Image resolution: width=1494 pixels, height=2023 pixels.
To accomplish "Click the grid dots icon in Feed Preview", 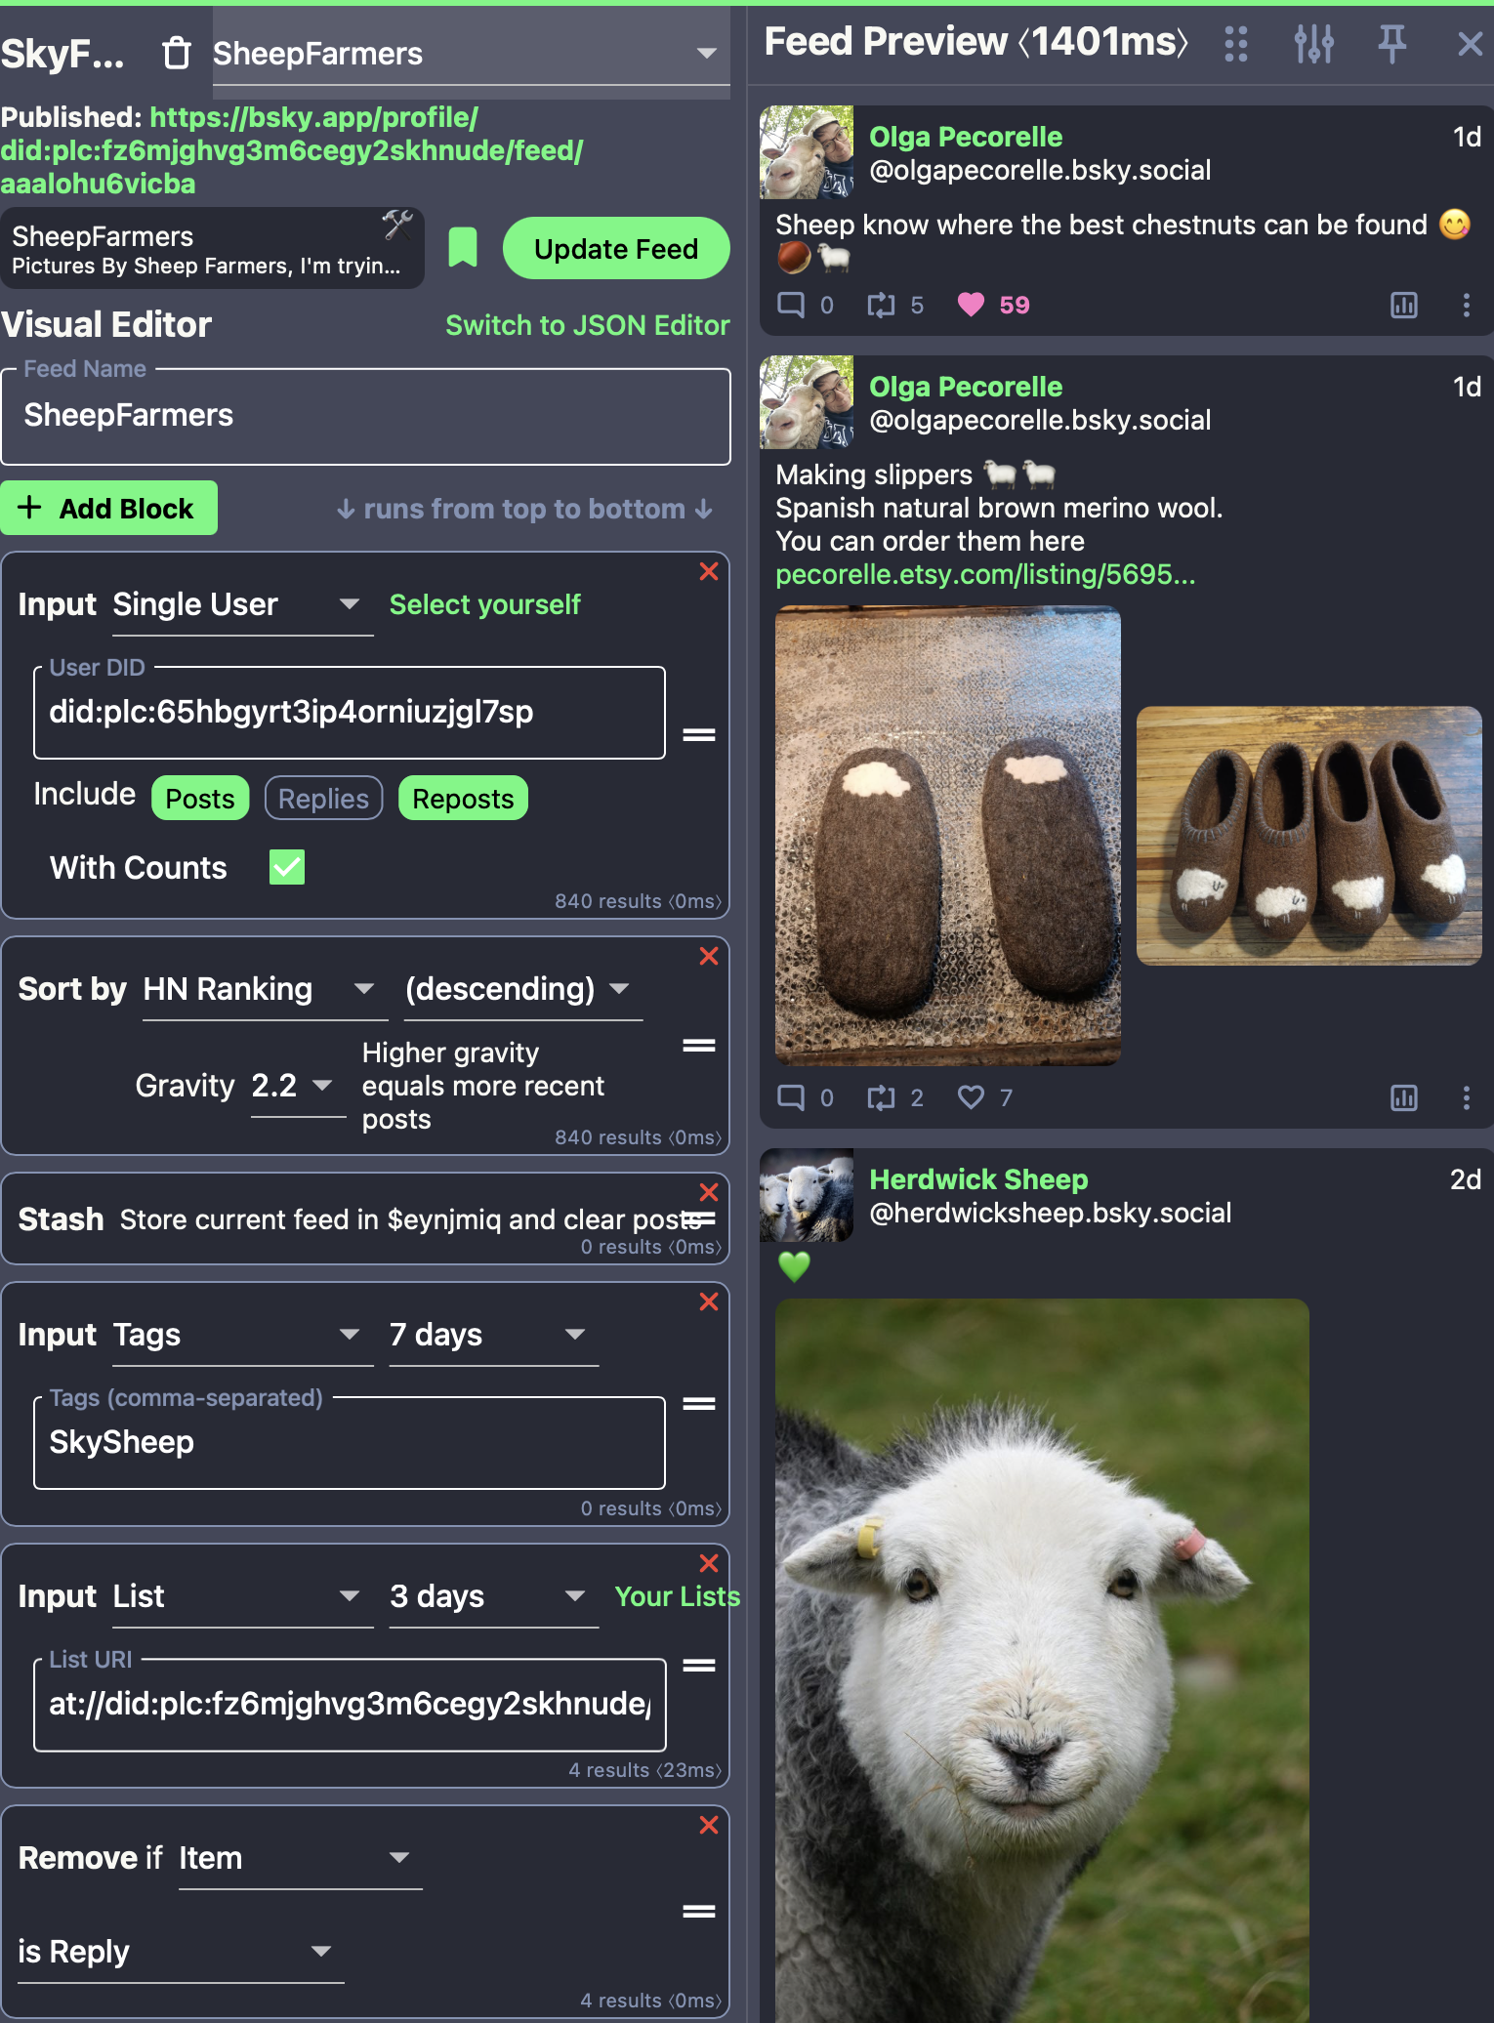I will [x=1235, y=44].
